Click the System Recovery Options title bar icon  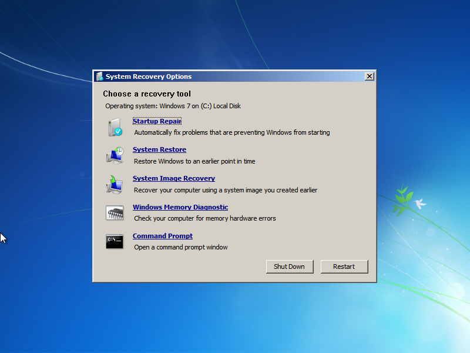point(99,76)
